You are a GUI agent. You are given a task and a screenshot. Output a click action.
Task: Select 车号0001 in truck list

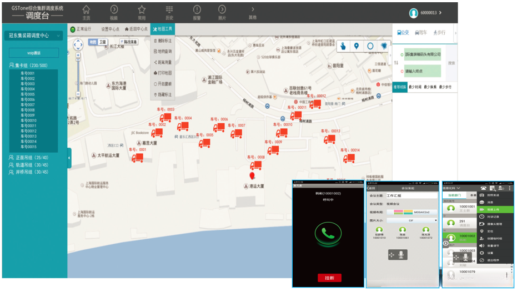coord(28,73)
